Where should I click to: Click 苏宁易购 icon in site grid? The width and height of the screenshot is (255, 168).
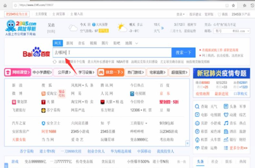(44, 110)
